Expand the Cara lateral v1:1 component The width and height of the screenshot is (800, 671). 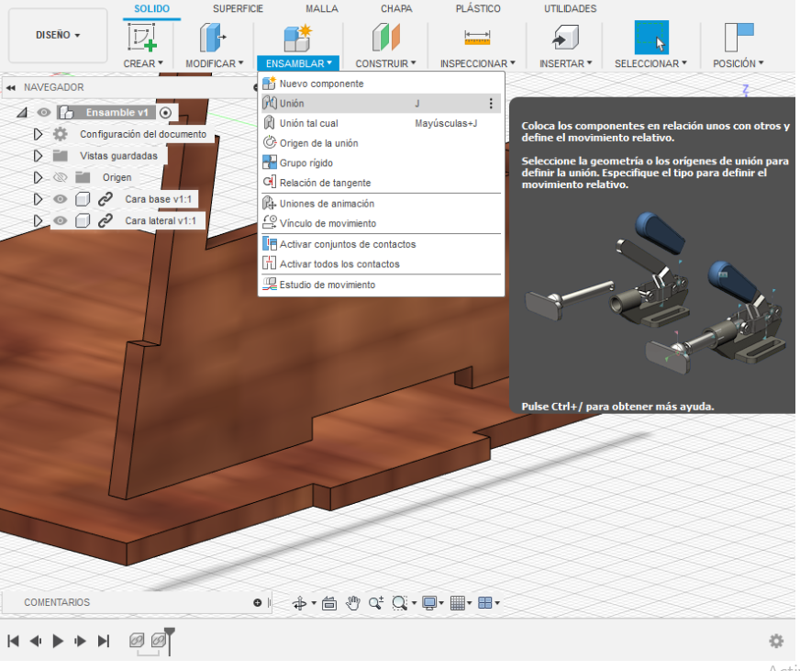pyautogui.click(x=38, y=220)
